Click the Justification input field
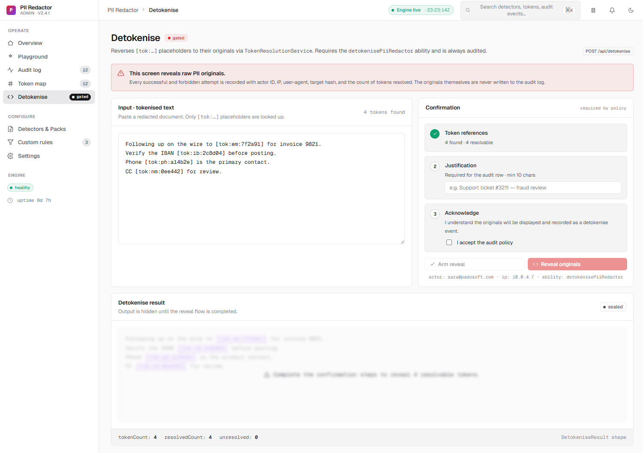This screenshot has width=643, height=453. click(x=533, y=188)
